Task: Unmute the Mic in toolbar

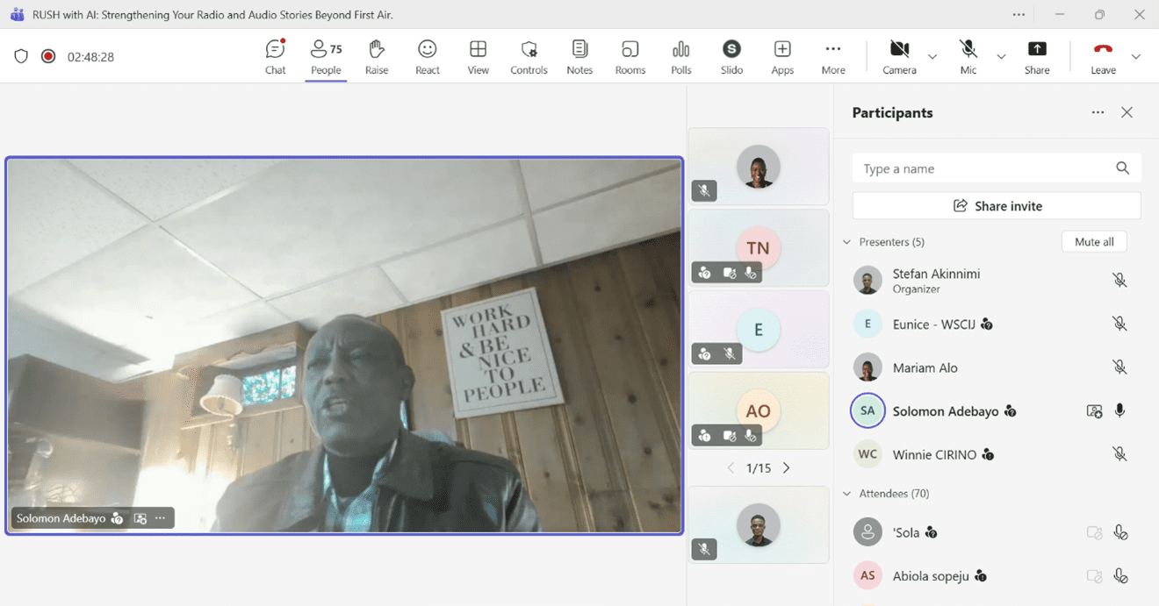Action: pyautogui.click(x=968, y=56)
